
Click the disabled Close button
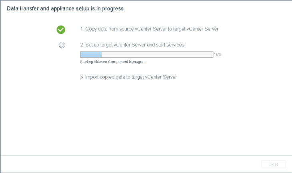[x=274, y=164]
